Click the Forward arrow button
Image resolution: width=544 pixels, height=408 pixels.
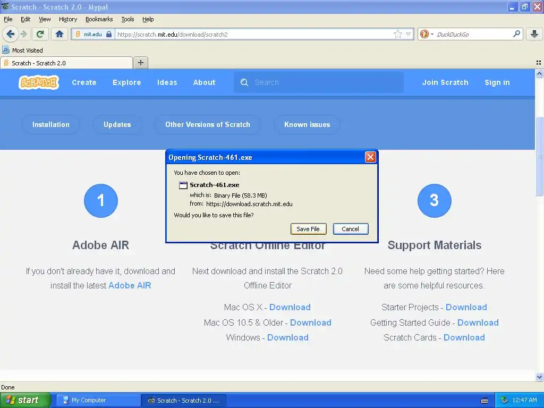pos(23,34)
